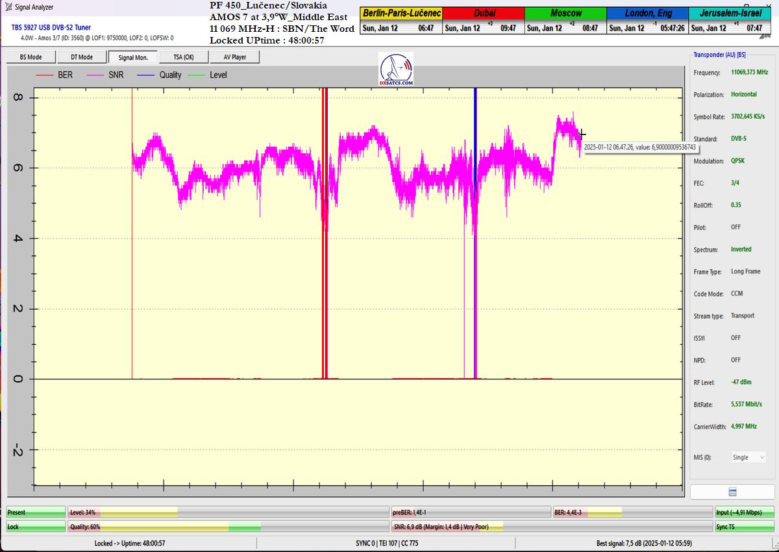Click the Sync TS status indicator
The image size is (779, 552).
[x=744, y=527]
